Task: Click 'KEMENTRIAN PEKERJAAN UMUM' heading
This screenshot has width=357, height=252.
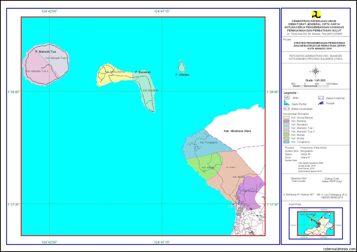Action: [314, 21]
